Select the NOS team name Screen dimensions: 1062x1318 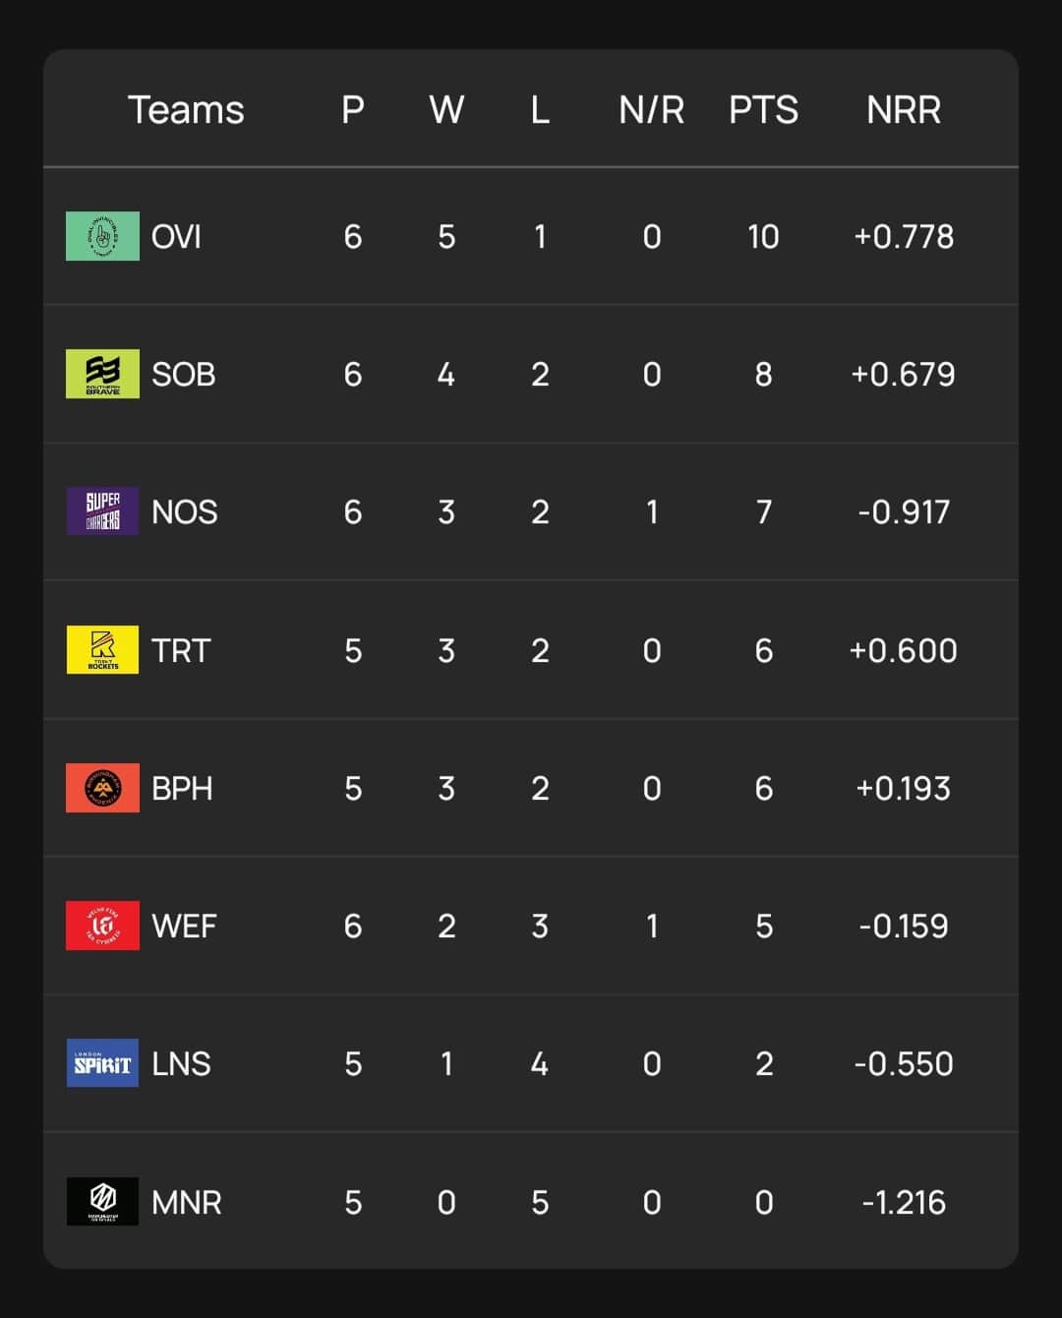pos(184,512)
